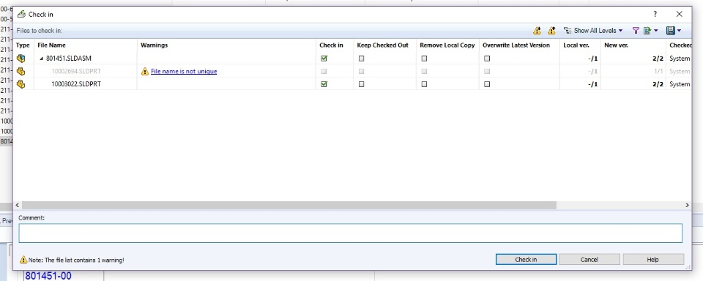Click greyed Remove Local Copy box for 10002694.SLDPRT

point(424,71)
